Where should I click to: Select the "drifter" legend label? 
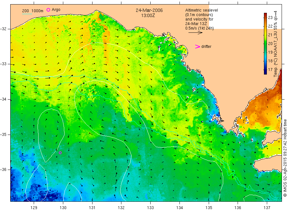point(206,47)
